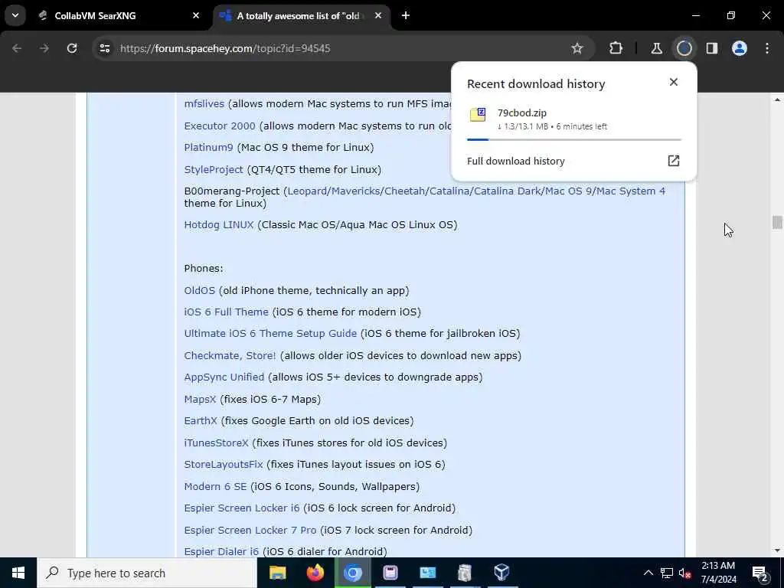This screenshot has height=588, width=784.
Task: Close the Recent download history popup
Action: (674, 82)
